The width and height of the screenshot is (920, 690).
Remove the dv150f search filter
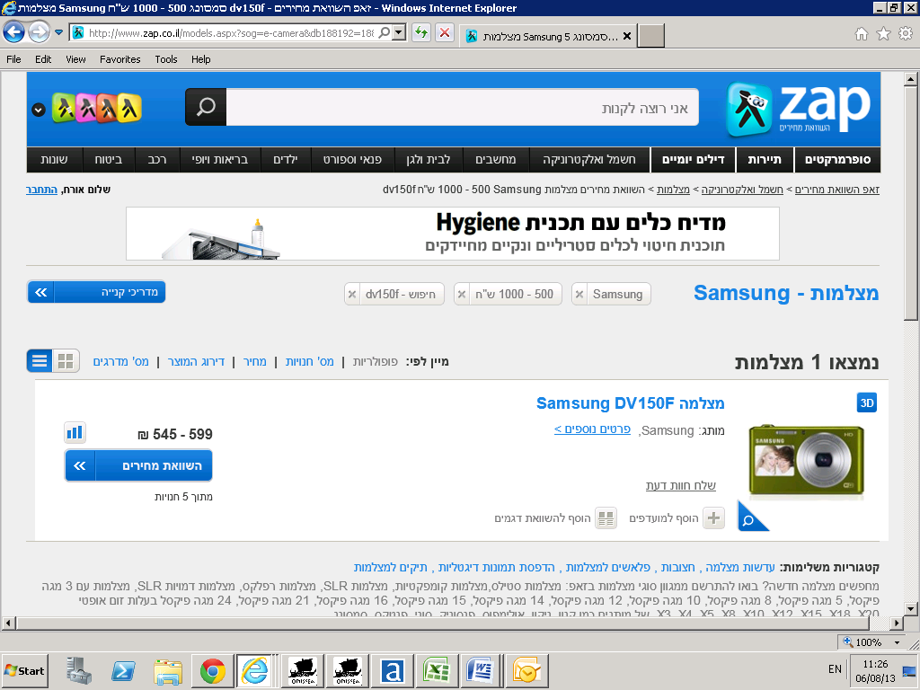tap(352, 294)
